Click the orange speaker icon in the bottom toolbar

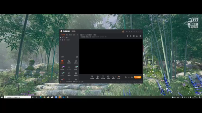coord(119,77)
